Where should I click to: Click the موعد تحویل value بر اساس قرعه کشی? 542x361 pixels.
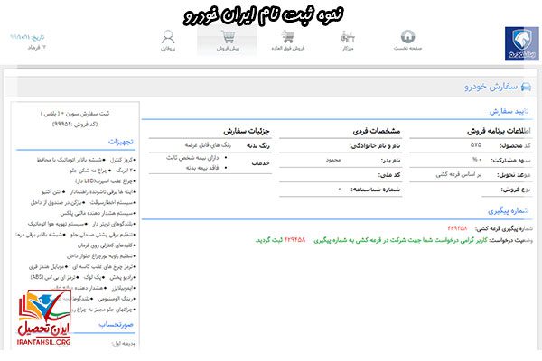(458, 174)
